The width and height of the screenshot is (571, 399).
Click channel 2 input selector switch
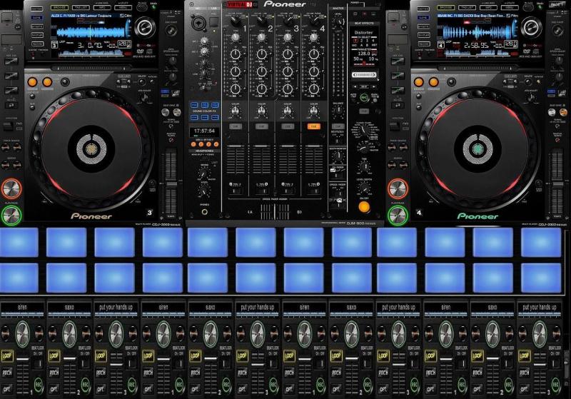point(261,21)
